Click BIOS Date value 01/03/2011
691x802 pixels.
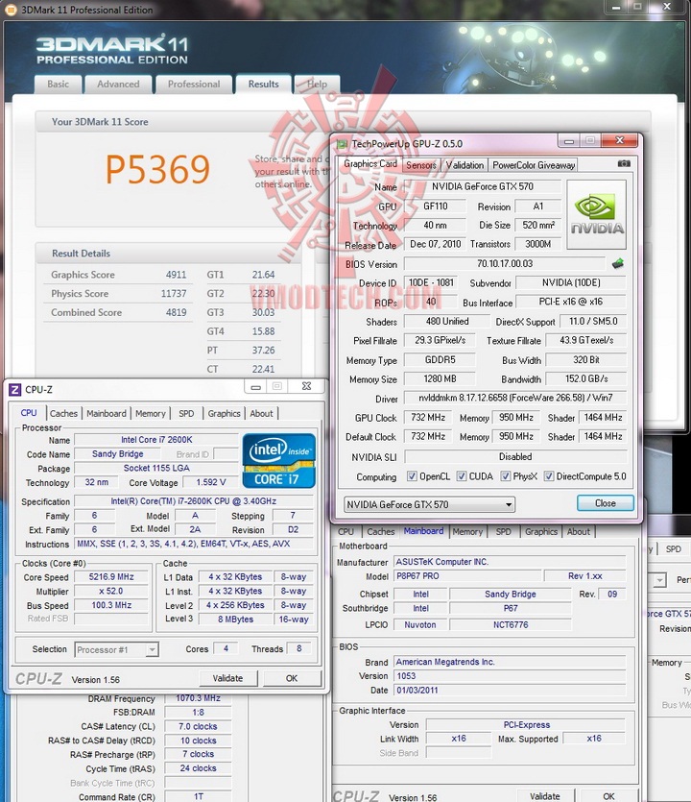click(510, 691)
